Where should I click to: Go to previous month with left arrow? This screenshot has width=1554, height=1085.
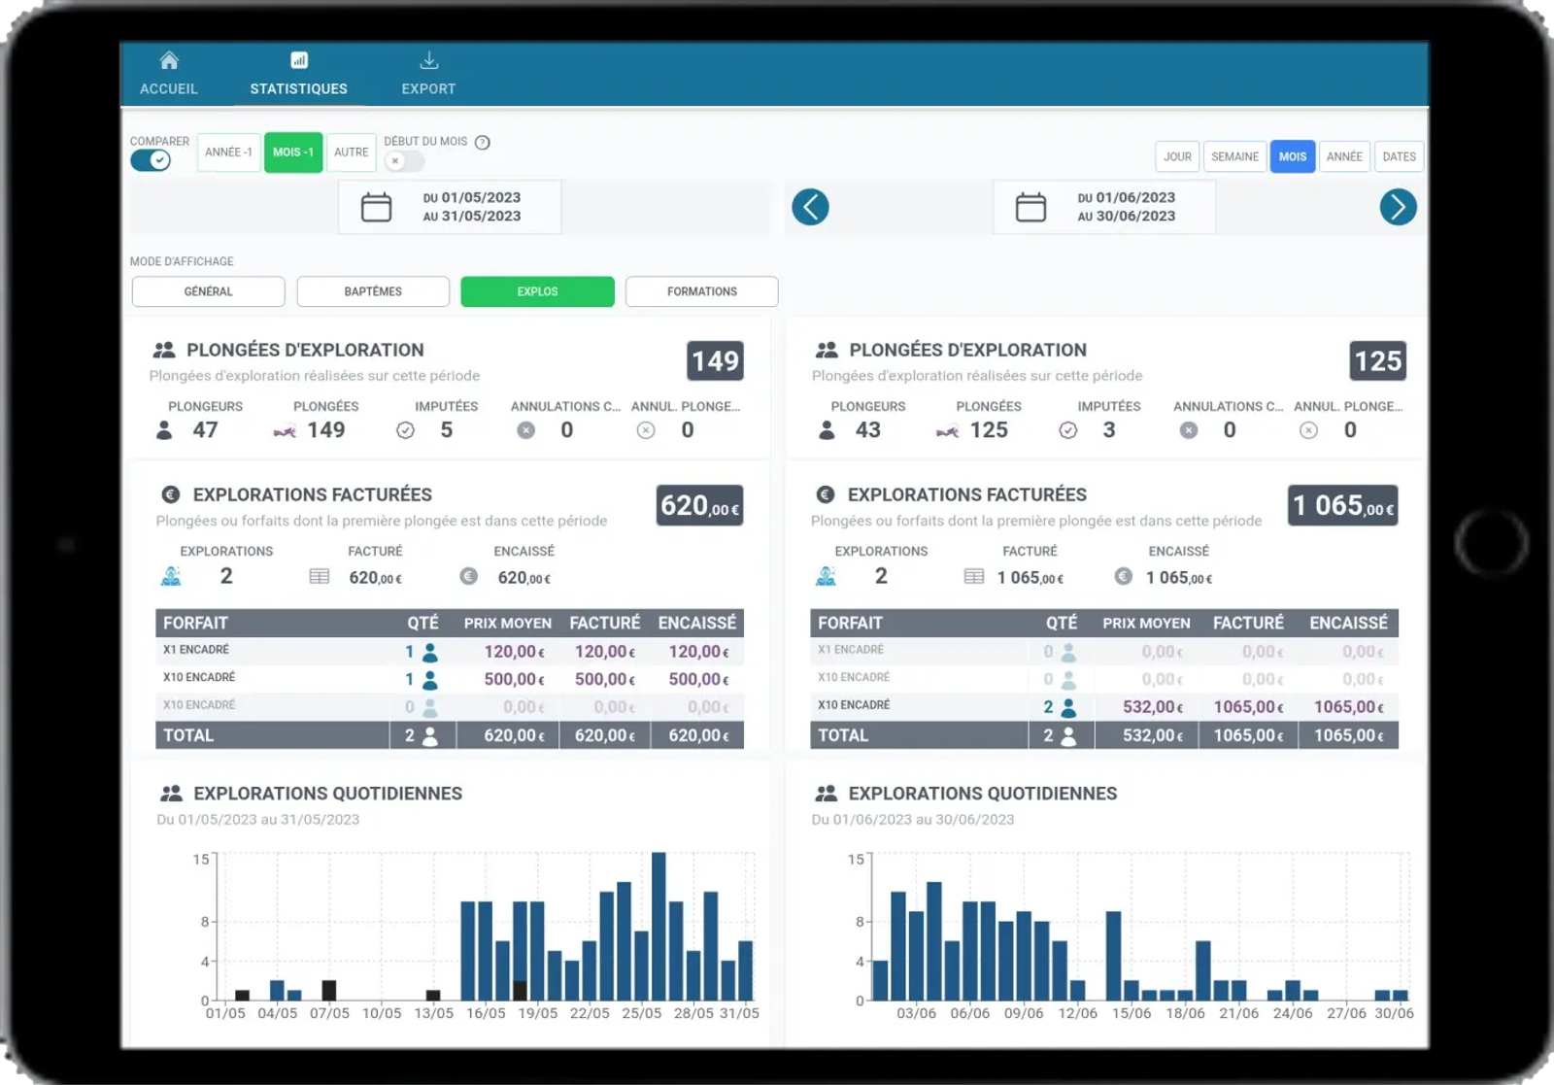(x=810, y=207)
